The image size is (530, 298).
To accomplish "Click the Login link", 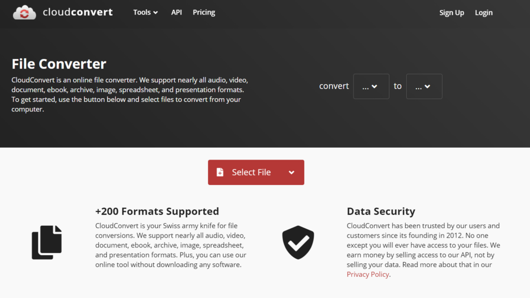I will coord(484,13).
